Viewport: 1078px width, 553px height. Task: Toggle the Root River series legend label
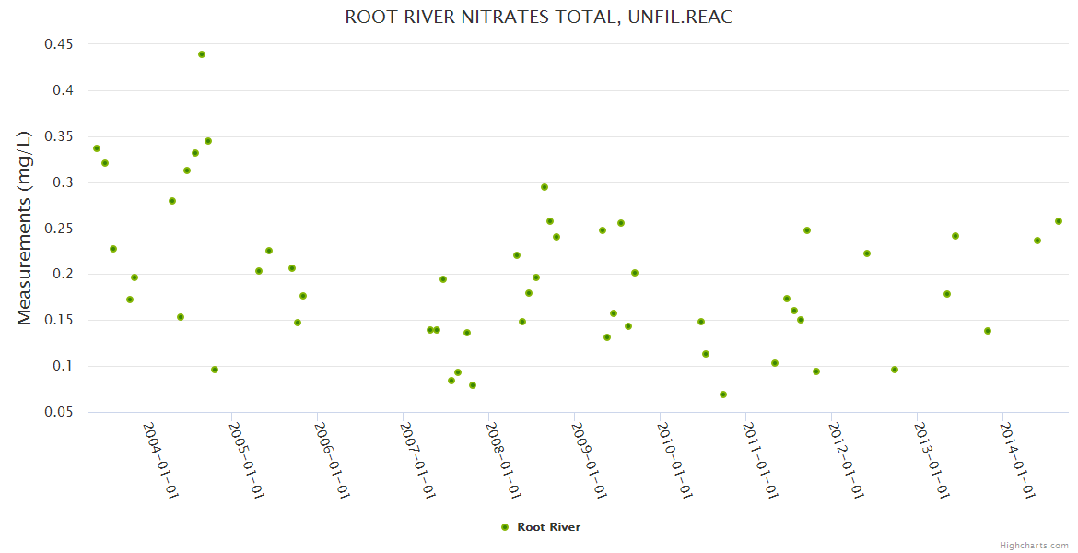tap(548, 527)
